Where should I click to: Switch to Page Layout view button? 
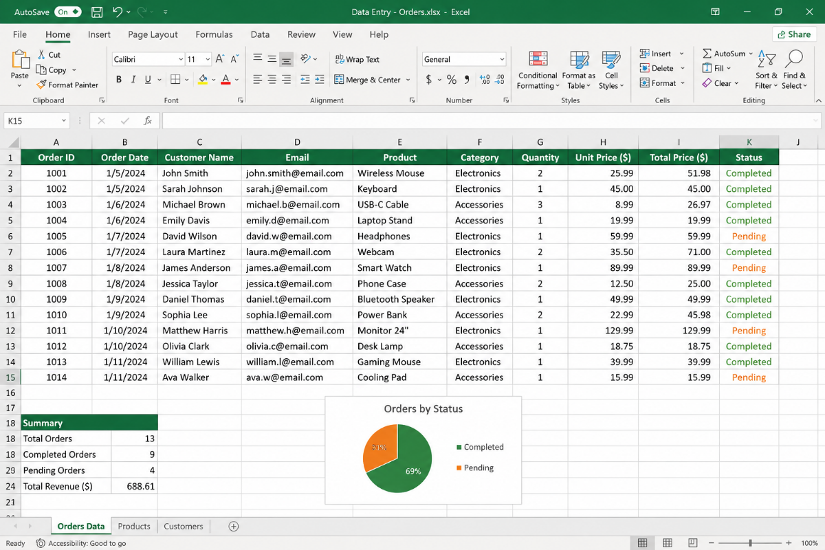pos(668,543)
